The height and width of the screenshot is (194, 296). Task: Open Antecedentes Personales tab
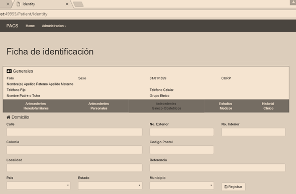(x=98, y=106)
